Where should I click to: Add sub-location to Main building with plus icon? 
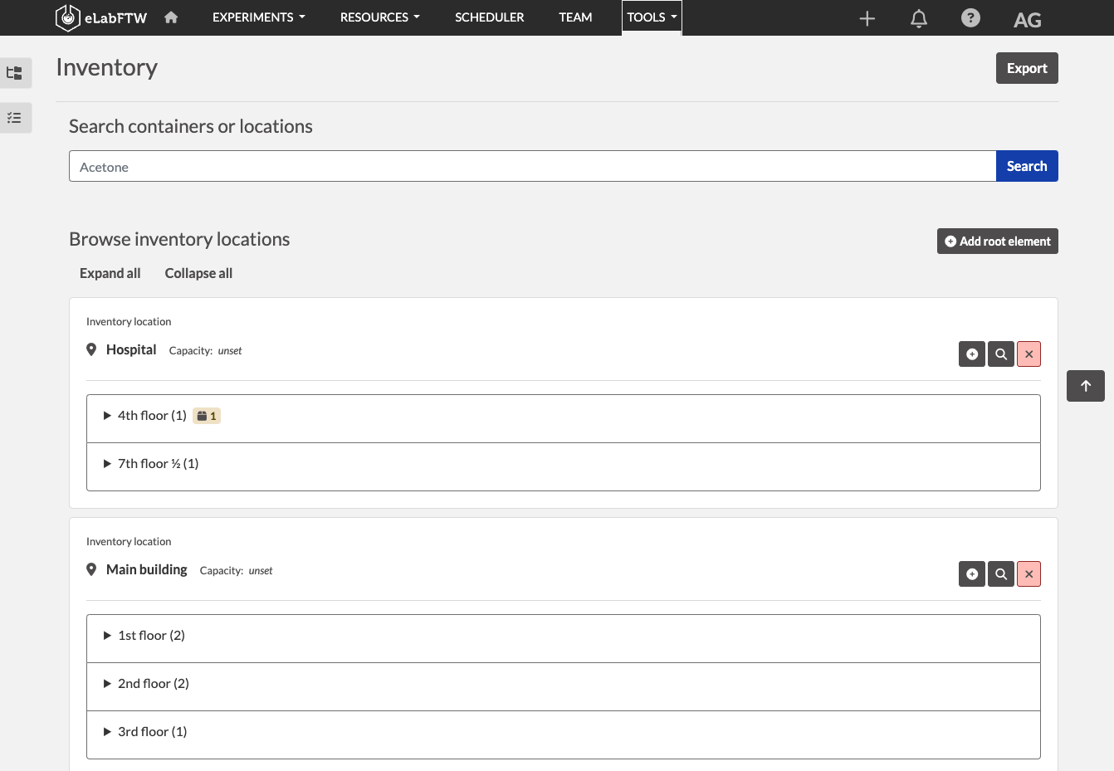point(972,574)
